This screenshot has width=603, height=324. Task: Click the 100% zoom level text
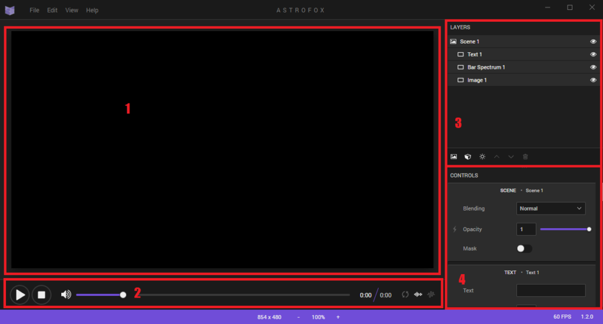click(x=318, y=317)
